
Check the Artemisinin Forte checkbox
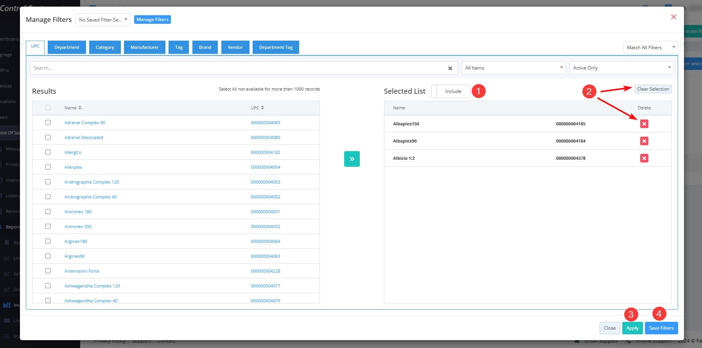click(48, 271)
